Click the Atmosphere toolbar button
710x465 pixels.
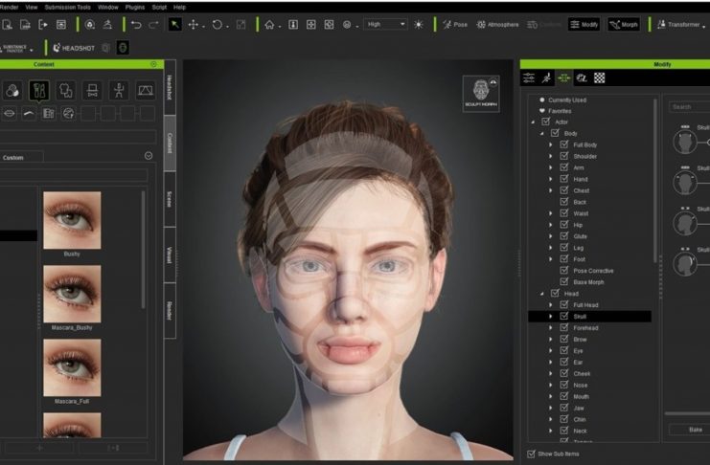click(x=497, y=25)
